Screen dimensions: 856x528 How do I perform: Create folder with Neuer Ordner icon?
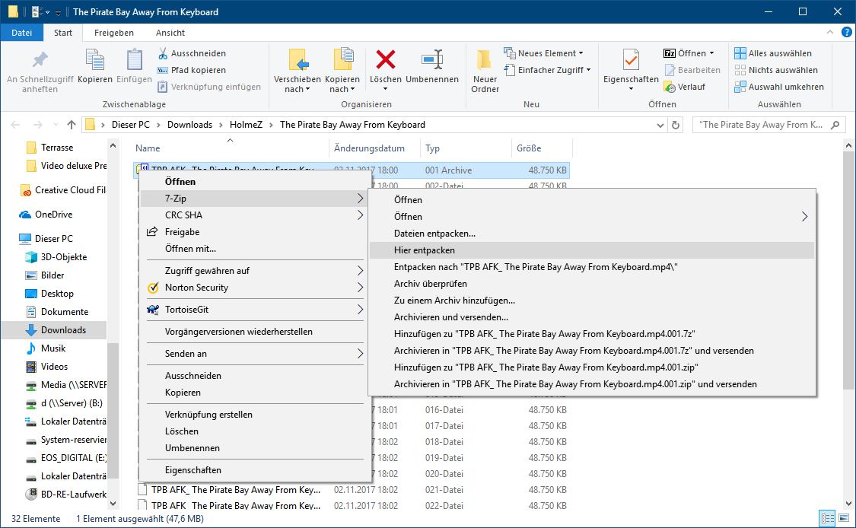pyautogui.click(x=485, y=59)
